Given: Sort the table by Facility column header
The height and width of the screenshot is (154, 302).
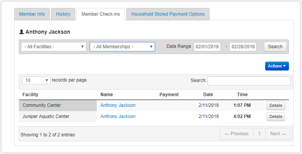Looking at the screenshot, I should pos(30,95).
